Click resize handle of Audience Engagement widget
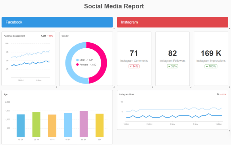This screenshot has height=145, width=231. [56, 87]
